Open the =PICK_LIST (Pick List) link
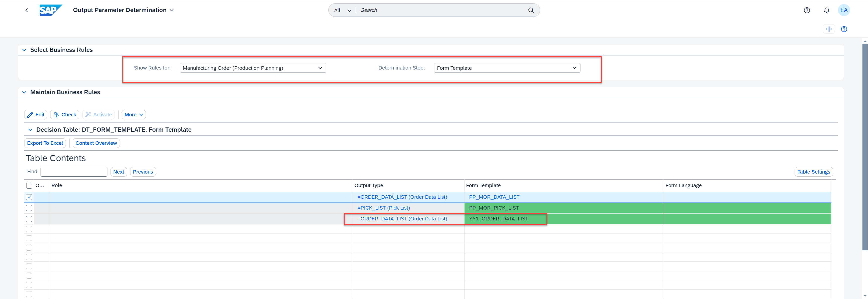The width and height of the screenshot is (868, 299). [x=384, y=208]
